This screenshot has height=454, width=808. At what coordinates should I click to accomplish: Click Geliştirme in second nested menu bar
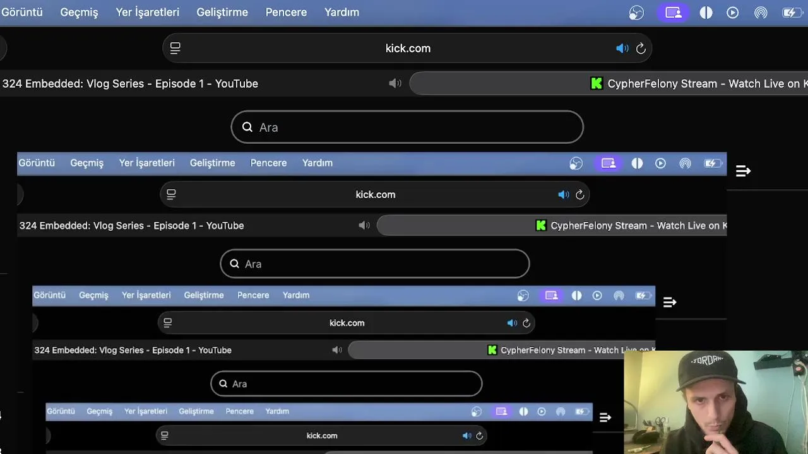pos(204,295)
